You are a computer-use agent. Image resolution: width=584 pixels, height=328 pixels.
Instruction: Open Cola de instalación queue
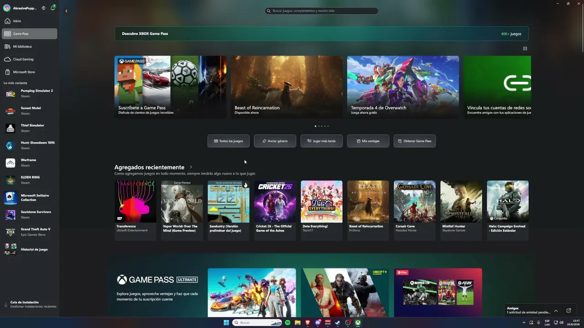pyautogui.click(x=30, y=304)
